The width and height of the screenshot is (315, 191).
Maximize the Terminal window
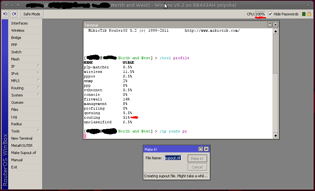(270, 25)
